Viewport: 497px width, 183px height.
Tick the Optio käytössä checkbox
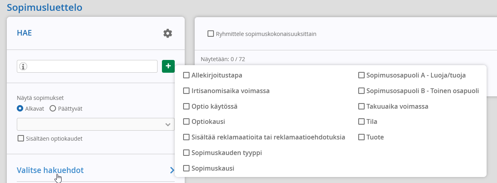(186, 106)
